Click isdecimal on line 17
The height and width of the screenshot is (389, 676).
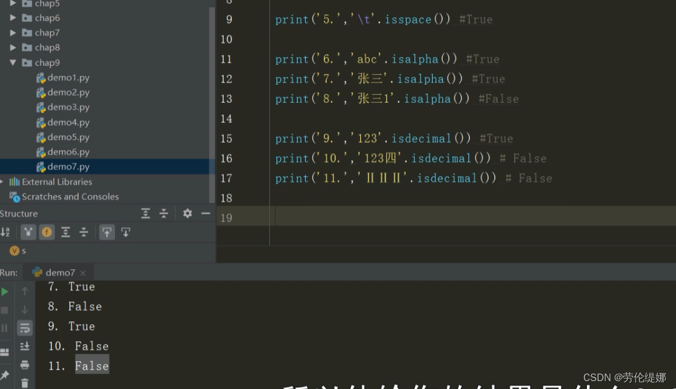point(447,178)
